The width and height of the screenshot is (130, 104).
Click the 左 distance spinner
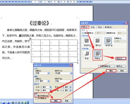pos(70,87)
